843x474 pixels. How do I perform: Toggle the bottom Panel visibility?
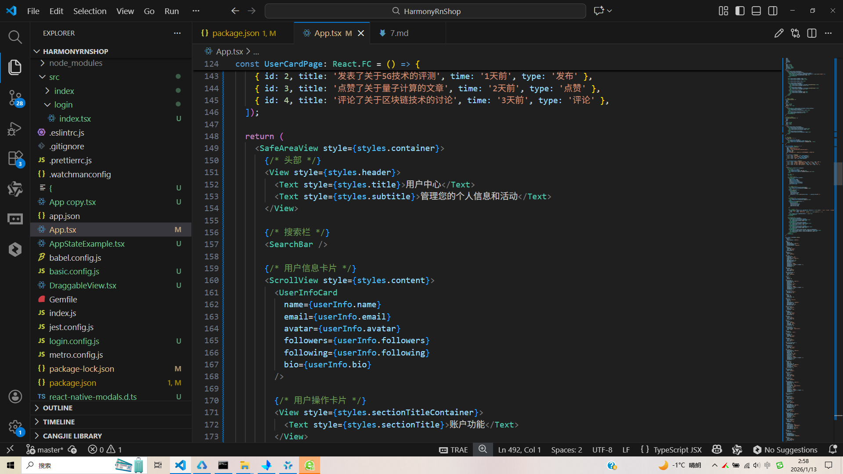tap(756, 11)
